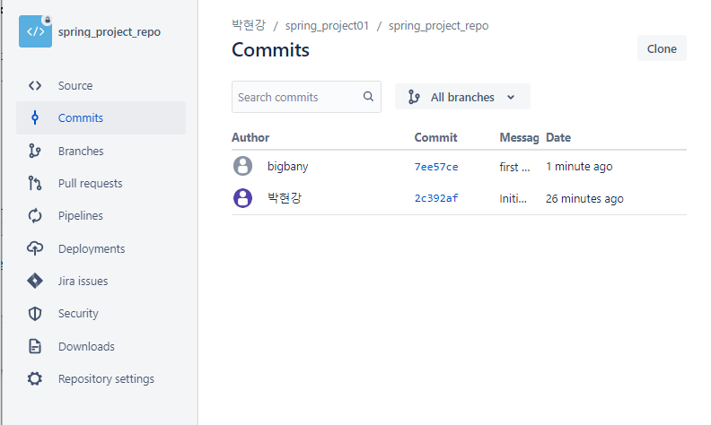
Task: Click the Commit column header
Action: coord(435,137)
